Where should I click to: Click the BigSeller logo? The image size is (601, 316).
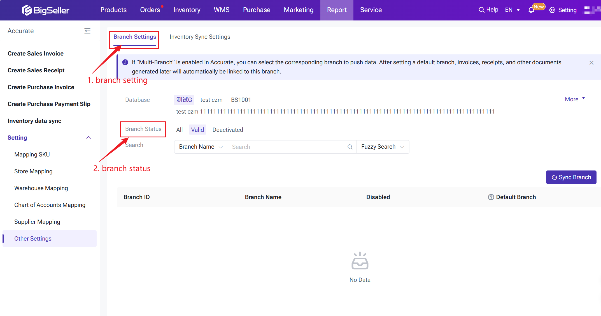46,10
